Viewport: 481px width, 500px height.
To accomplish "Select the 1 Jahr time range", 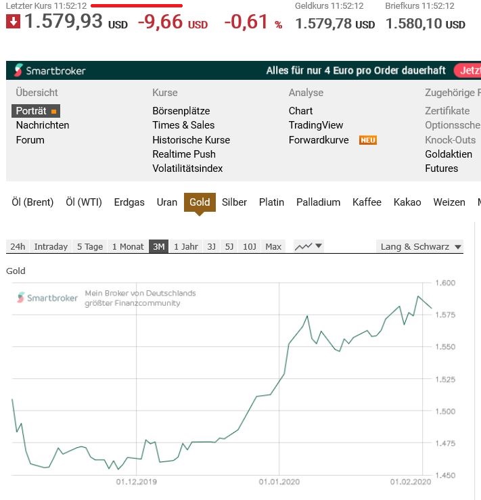I will coord(186,246).
